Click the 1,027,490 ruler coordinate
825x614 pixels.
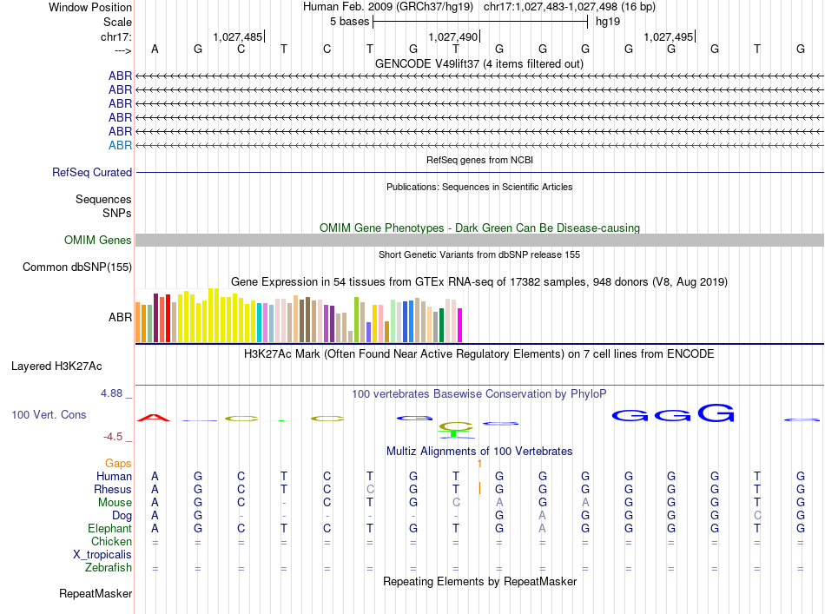(x=453, y=36)
